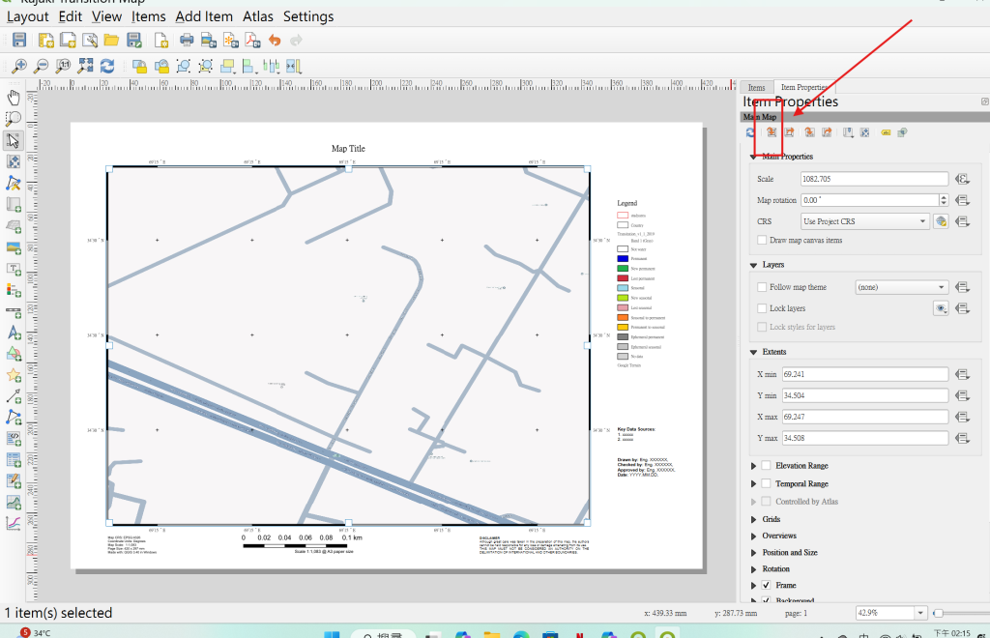990x638 pixels.
Task: Enable the Elevation Range checkbox
Action: coord(766,466)
